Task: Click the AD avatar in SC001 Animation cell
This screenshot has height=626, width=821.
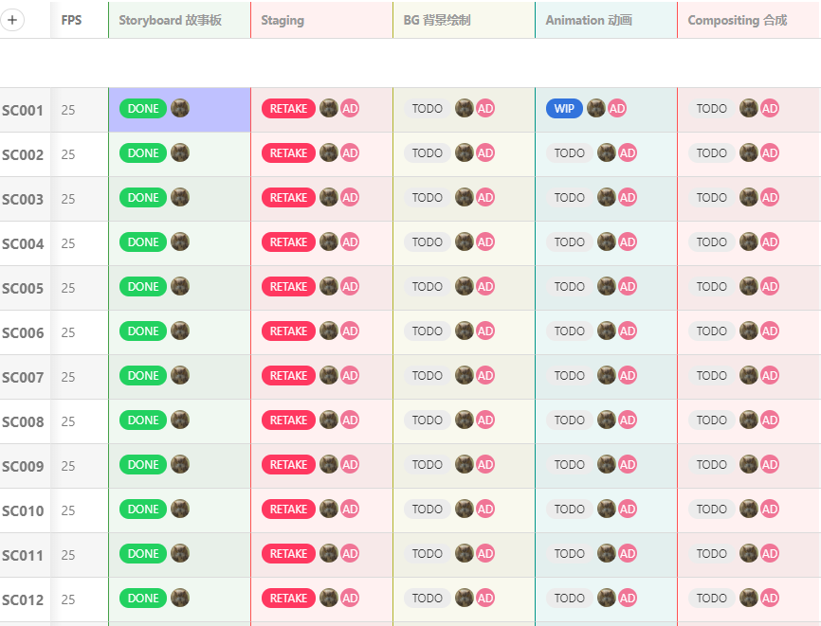Action: (x=617, y=108)
